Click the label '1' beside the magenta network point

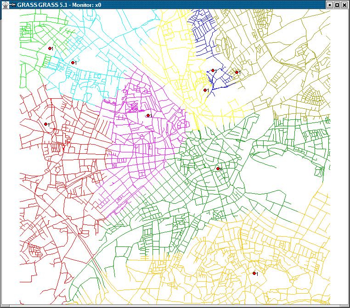point(151,116)
